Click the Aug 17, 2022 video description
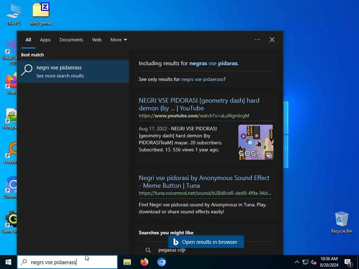Image resolution: width=359 pixels, height=269 pixels. (x=181, y=139)
